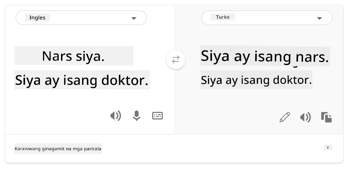Viewport: 352px width, 173px height.
Task: Open the Turko target language dropdown
Action: (267, 18)
